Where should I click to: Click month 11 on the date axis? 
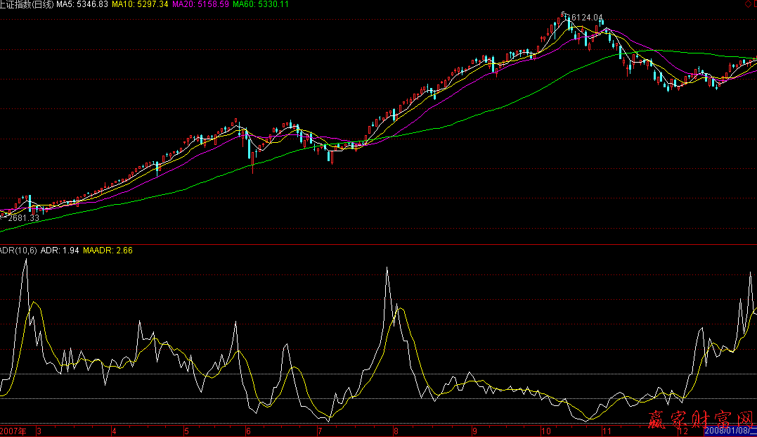click(605, 431)
